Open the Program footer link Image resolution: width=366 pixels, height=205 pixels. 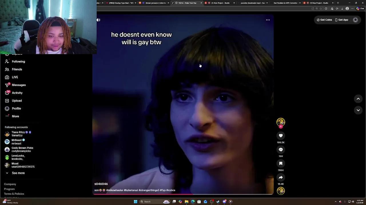9,189
